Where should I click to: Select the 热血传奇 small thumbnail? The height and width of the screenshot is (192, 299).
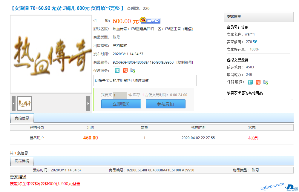(x=24, y=103)
